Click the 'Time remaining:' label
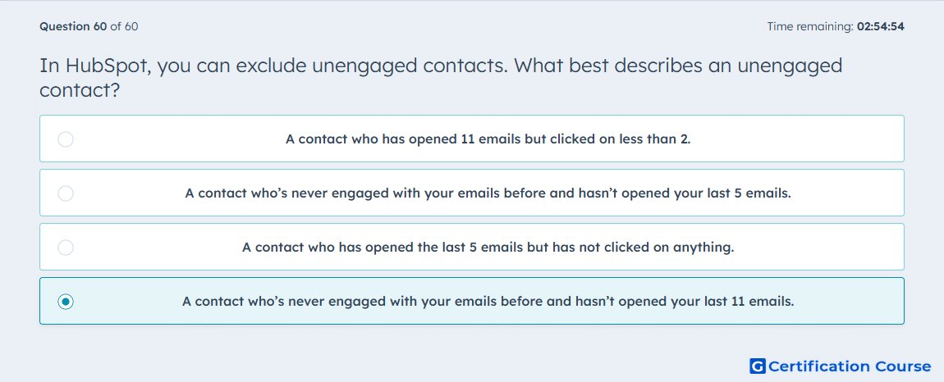The height and width of the screenshot is (382, 944). [810, 26]
